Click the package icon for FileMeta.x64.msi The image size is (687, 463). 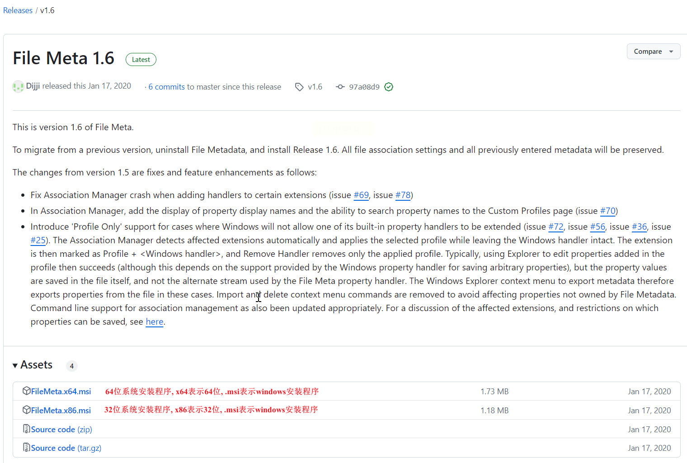pyautogui.click(x=27, y=391)
